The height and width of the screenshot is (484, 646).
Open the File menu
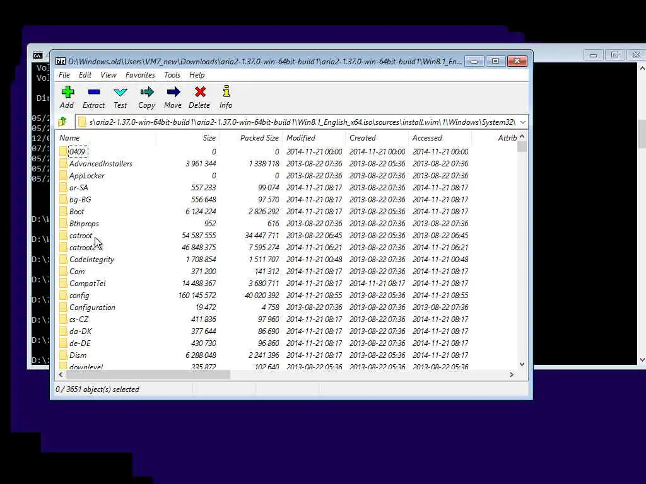(x=64, y=75)
